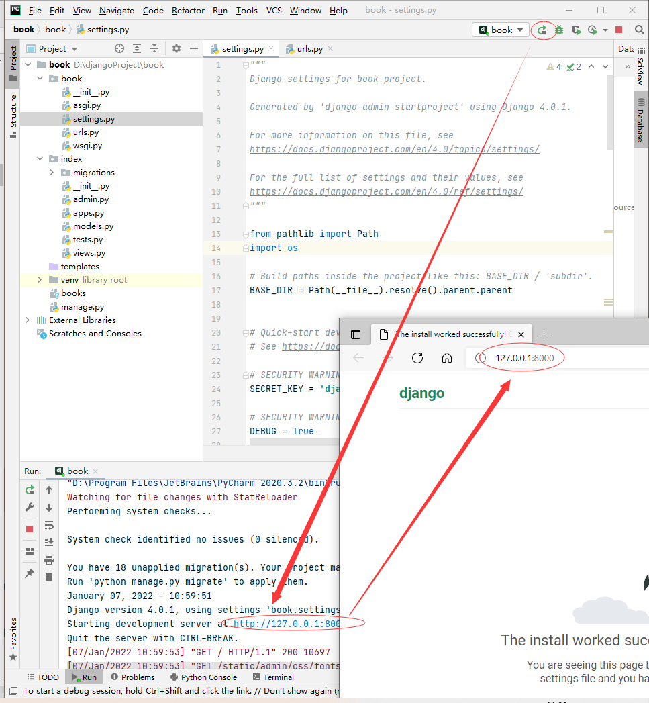Viewport: 649px width, 703px height.
Task: Open the Refactor menu
Action: click(188, 10)
